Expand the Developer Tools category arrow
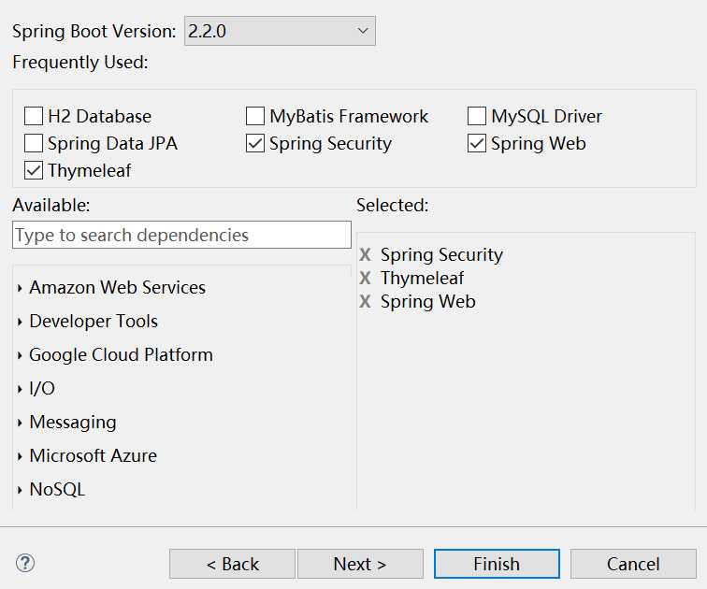 click(x=20, y=322)
